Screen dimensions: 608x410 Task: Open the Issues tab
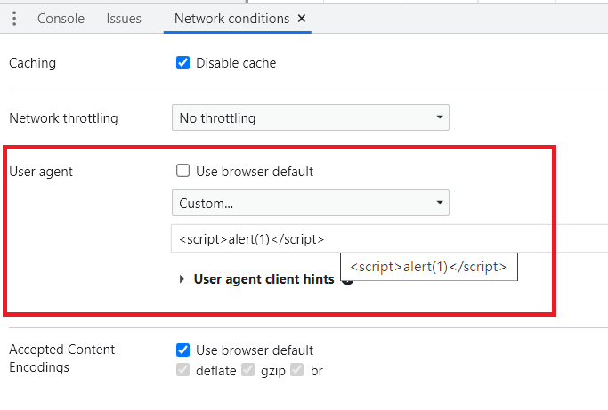[x=124, y=19]
